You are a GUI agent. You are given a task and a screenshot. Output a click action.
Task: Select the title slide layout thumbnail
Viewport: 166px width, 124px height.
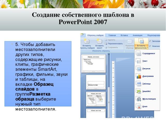tap(96, 82)
